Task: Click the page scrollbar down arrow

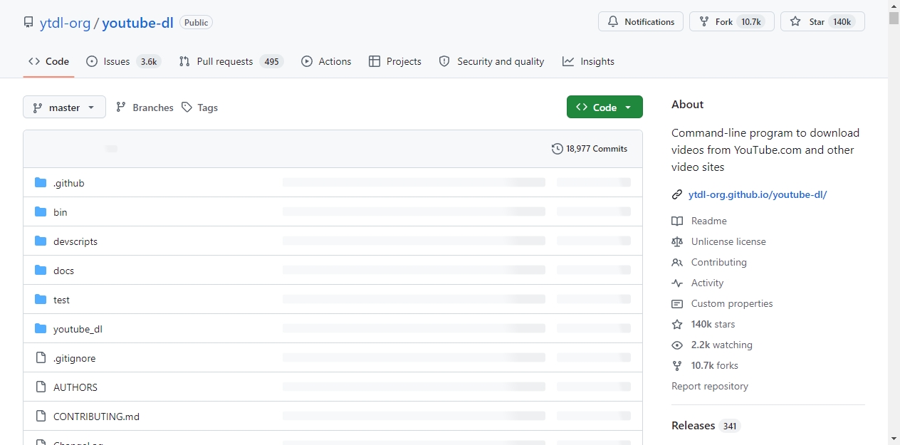Action: 894,439
